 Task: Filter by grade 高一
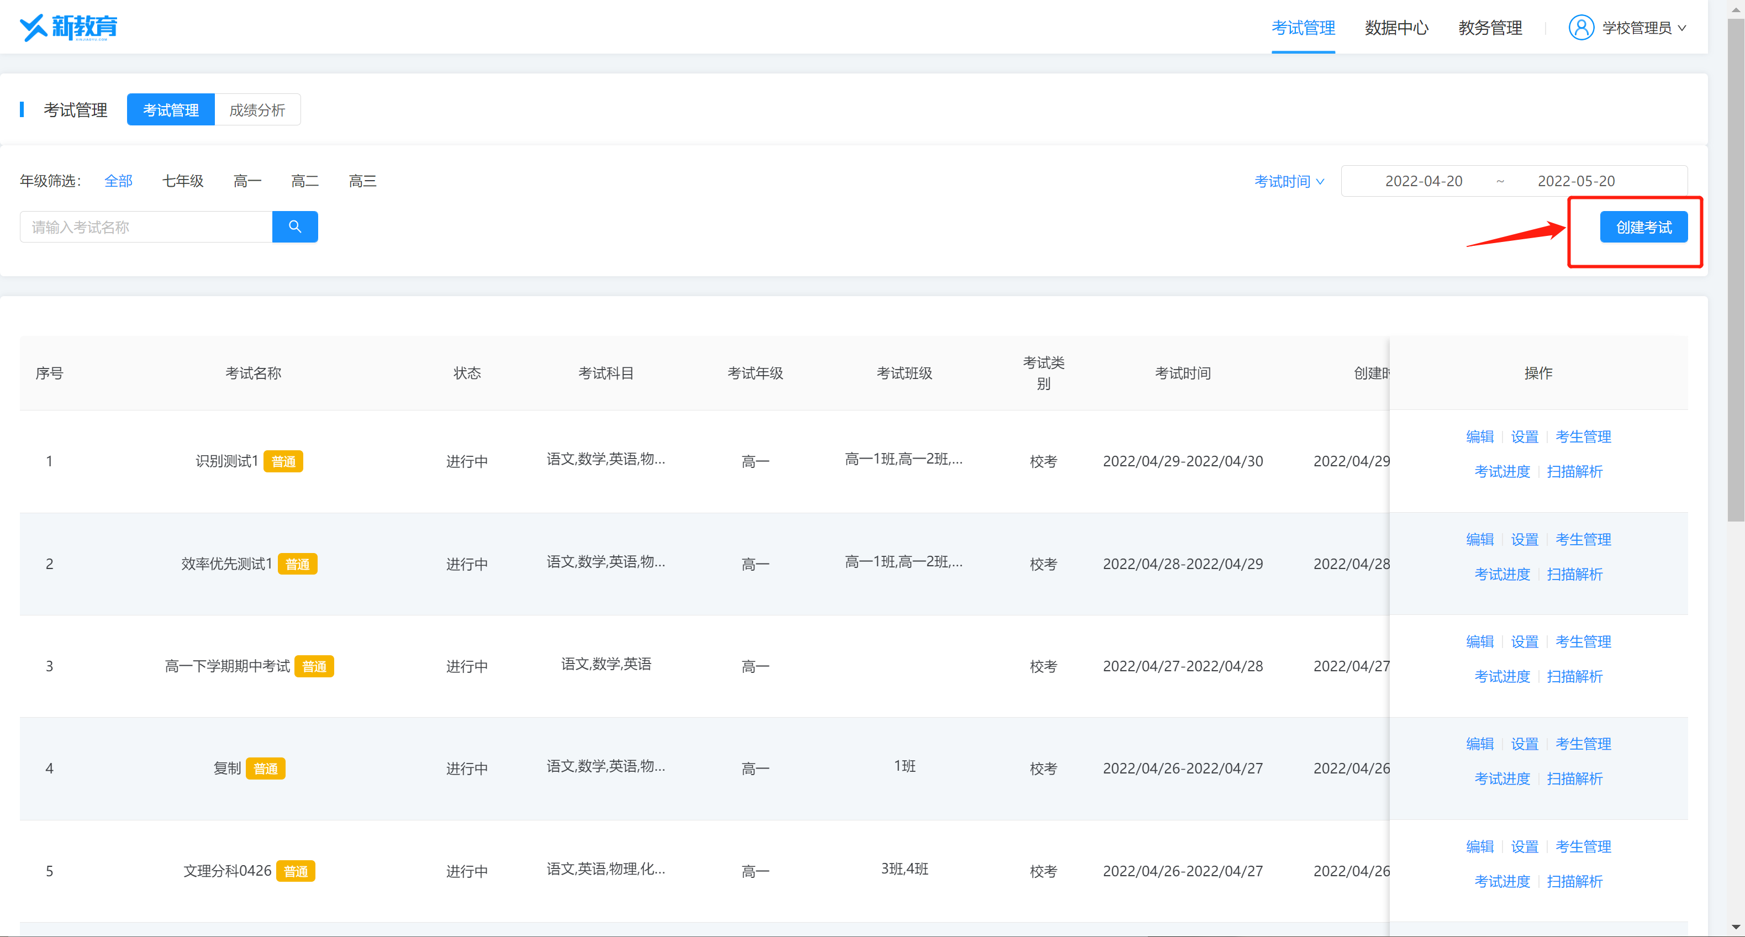[247, 181]
